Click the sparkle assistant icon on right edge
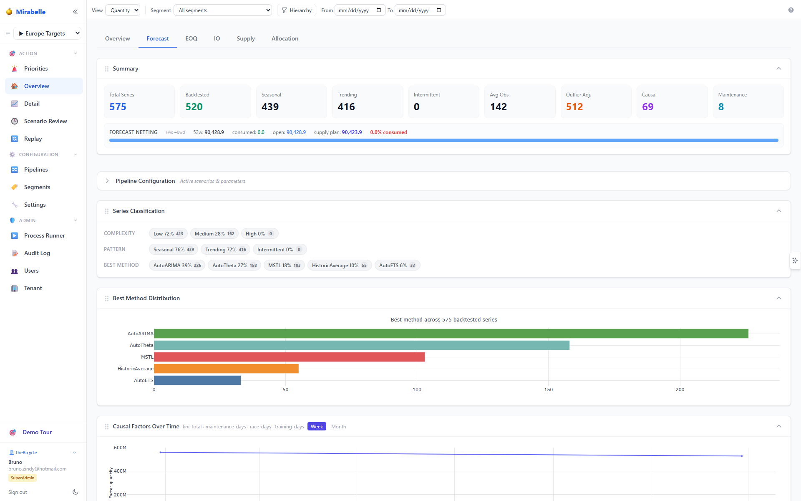Viewport: 801px width, 501px height. coord(795,261)
